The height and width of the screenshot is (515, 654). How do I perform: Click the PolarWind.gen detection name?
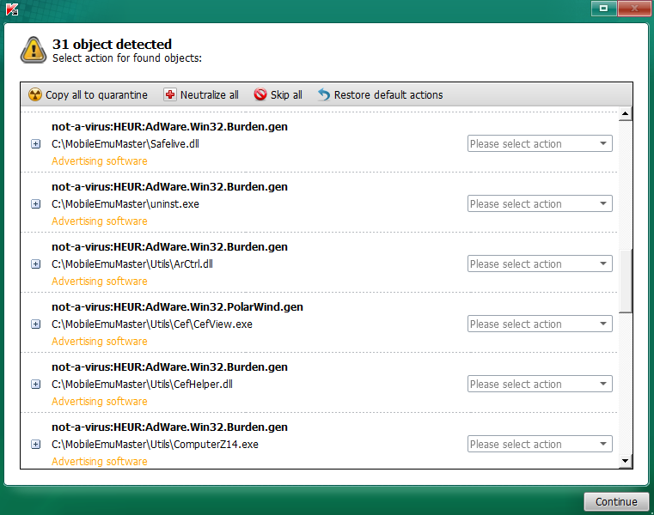[177, 306]
